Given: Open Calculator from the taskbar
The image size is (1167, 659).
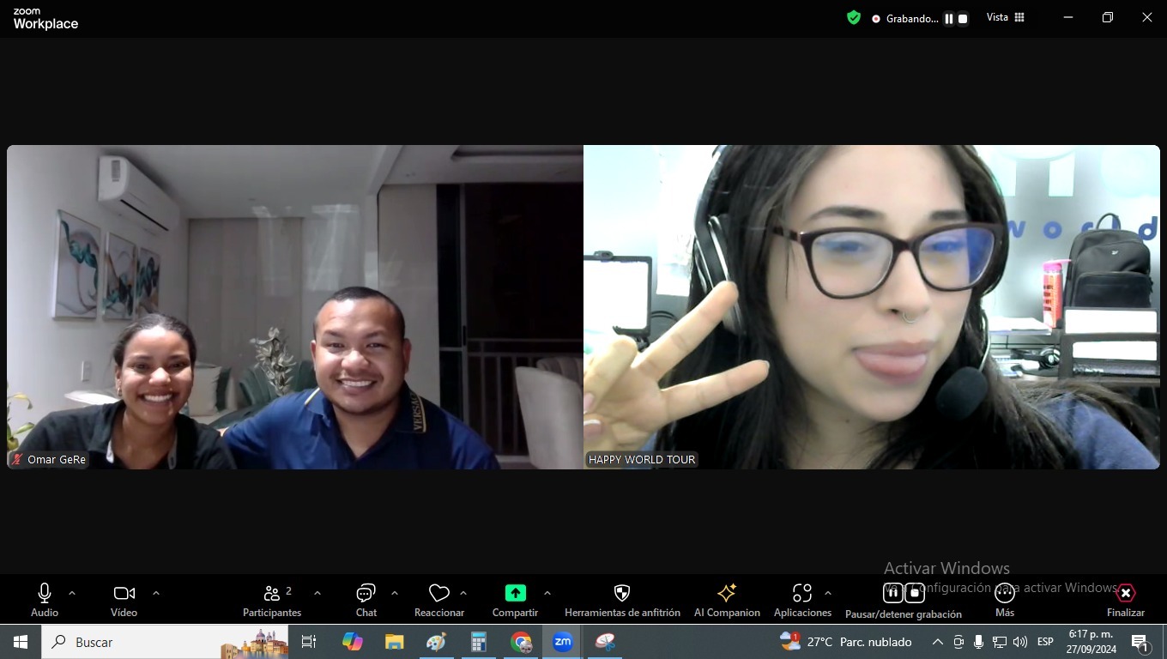Looking at the screenshot, I should pos(479,642).
